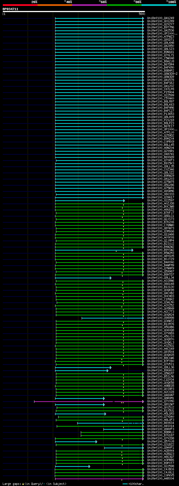179x486 pixels.
Task: Click the white query ruler bar
Action: [x=74, y=12]
